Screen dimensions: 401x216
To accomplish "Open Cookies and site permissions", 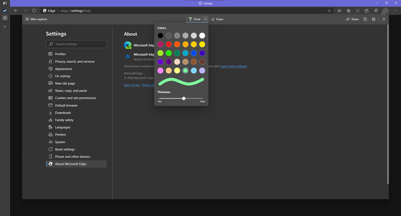I will tap(76, 98).
